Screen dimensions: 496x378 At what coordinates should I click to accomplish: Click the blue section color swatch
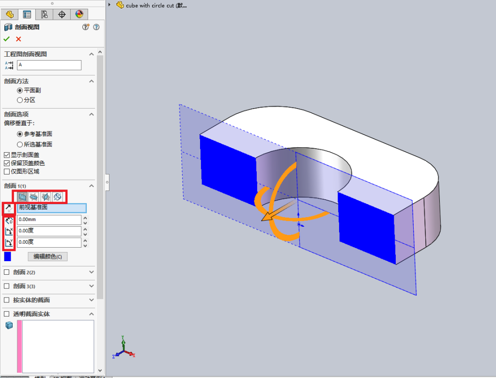coord(8,256)
